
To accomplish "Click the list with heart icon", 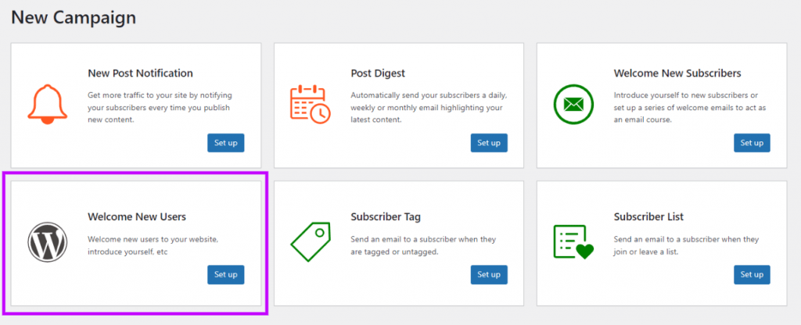I will (573, 242).
